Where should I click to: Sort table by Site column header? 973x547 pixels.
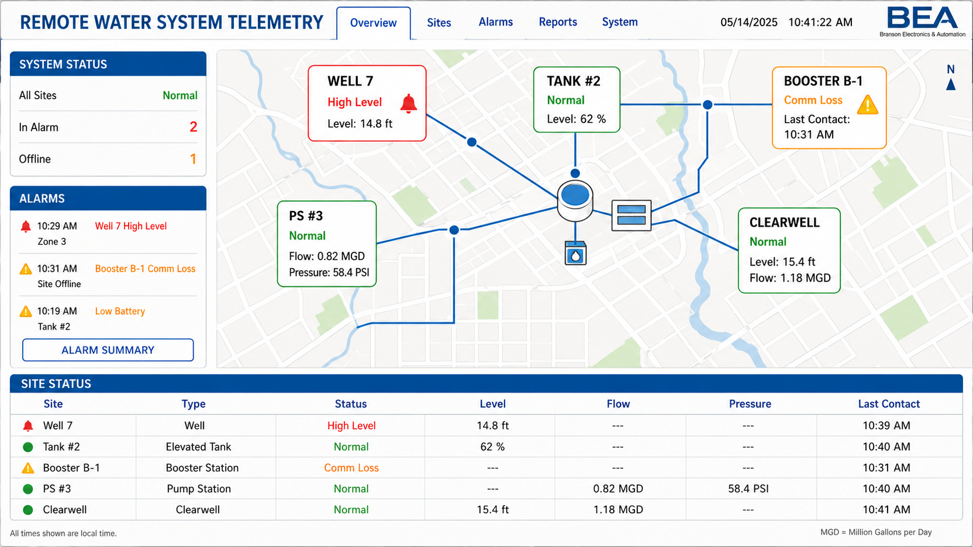click(53, 404)
